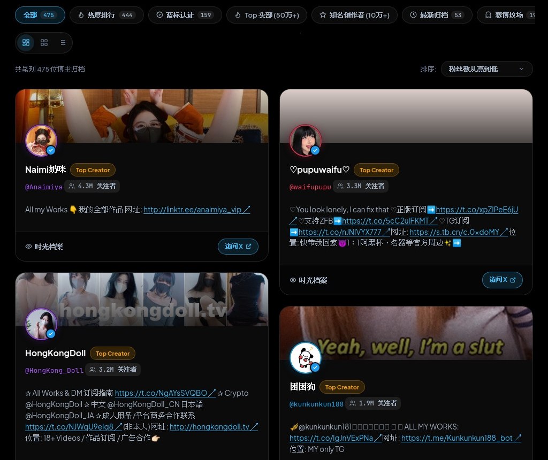Click the Naimi奶咪 name heading
This screenshot has height=460, width=548.
45,170
